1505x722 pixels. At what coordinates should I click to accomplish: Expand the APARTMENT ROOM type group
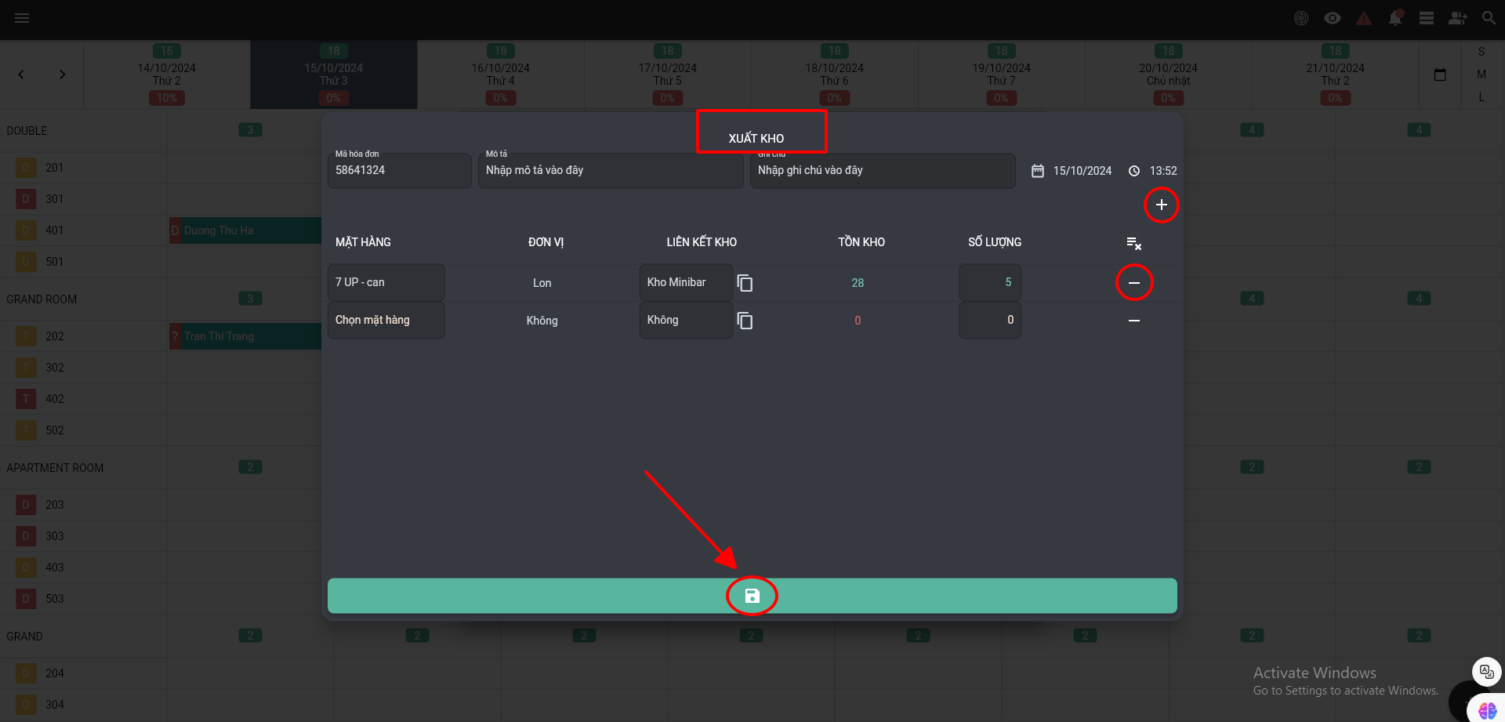point(55,468)
